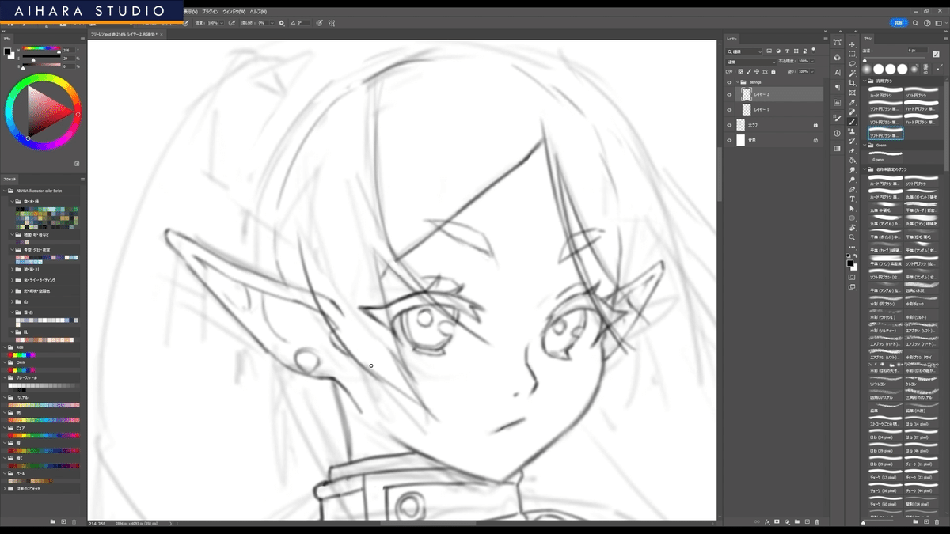The width and height of the screenshot is (950, 534).
Task: Select the Paint Bucket tool
Action: click(x=852, y=160)
